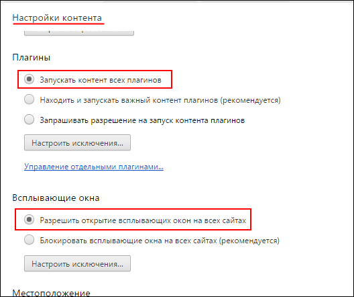Open 'Настроить исключения...' under Плагины
Screen dimensions: 354x297
(x=77, y=142)
